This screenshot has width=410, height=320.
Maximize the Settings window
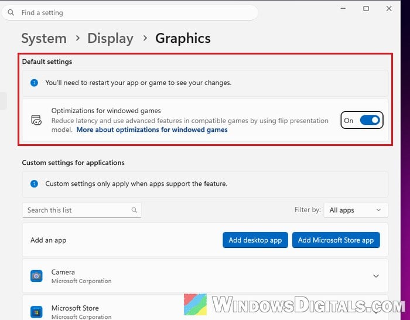click(x=366, y=8)
